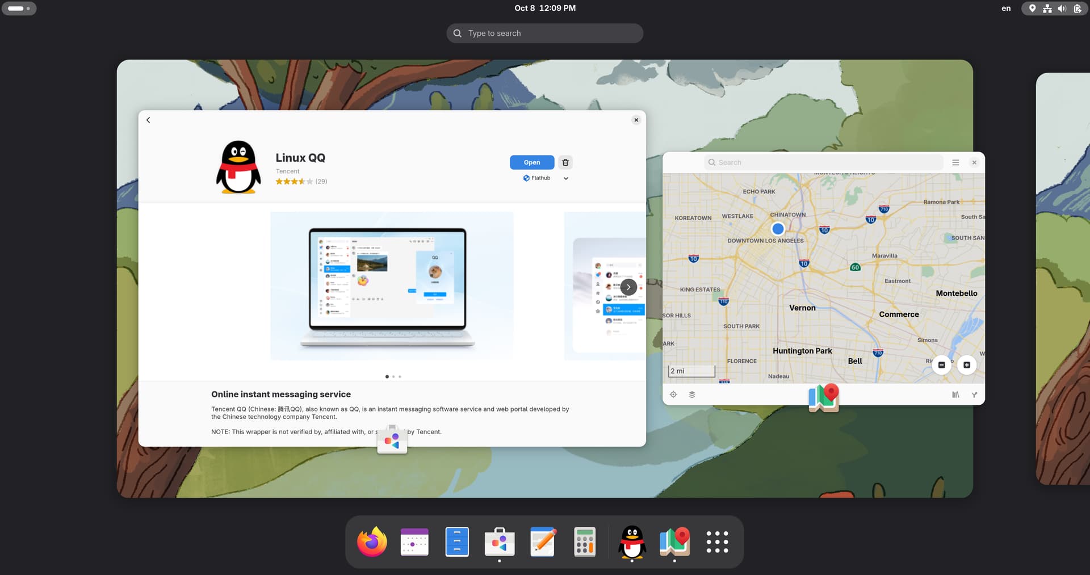Click the Maps search field
This screenshot has width=1090, height=575.
(823, 162)
